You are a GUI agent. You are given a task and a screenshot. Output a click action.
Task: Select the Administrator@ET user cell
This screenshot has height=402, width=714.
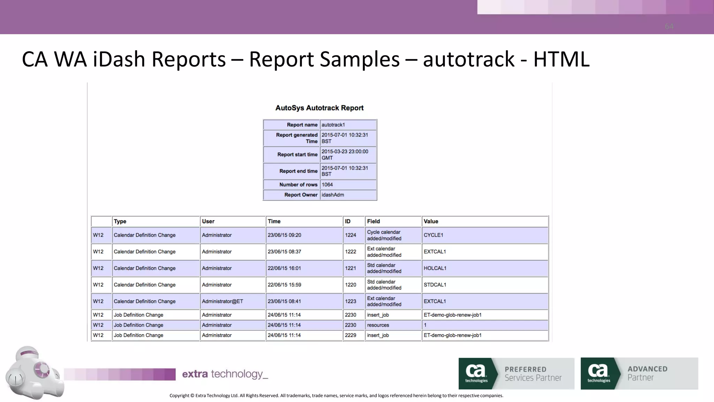coord(222,301)
